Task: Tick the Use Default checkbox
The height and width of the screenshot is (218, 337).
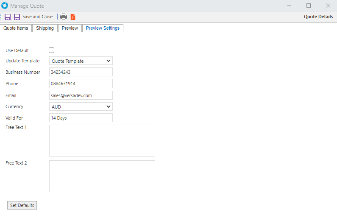Action: click(52, 50)
